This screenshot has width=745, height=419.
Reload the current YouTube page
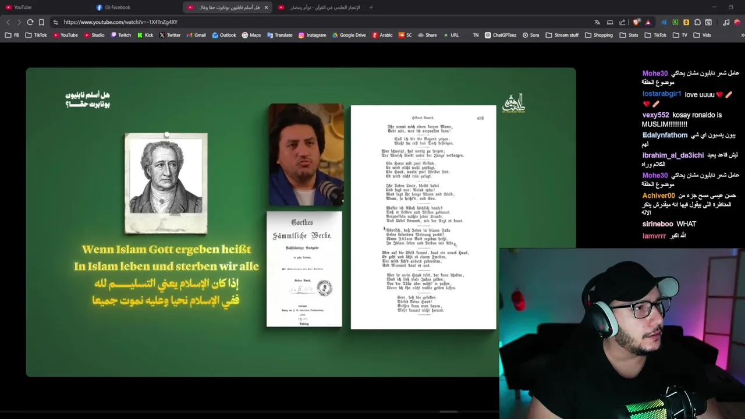pyautogui.click(x=30, y=22)
